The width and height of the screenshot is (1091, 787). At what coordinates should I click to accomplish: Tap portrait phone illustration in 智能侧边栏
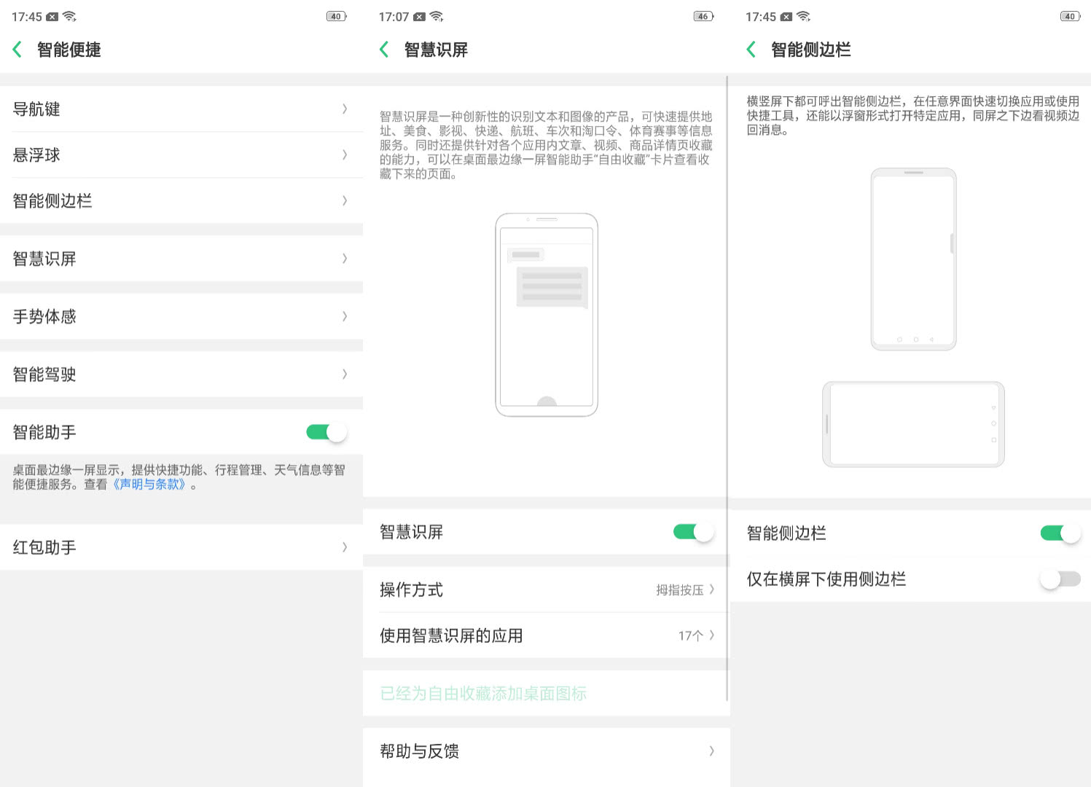click(x=913, y=259)
